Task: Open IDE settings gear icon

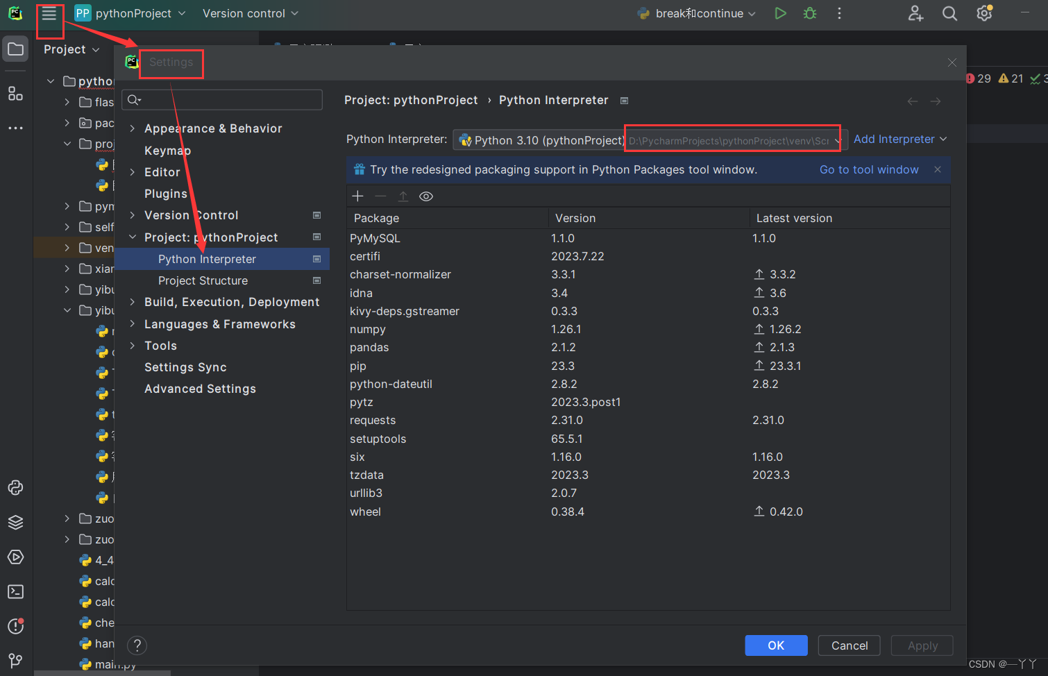Action: [x=984, y=13]
